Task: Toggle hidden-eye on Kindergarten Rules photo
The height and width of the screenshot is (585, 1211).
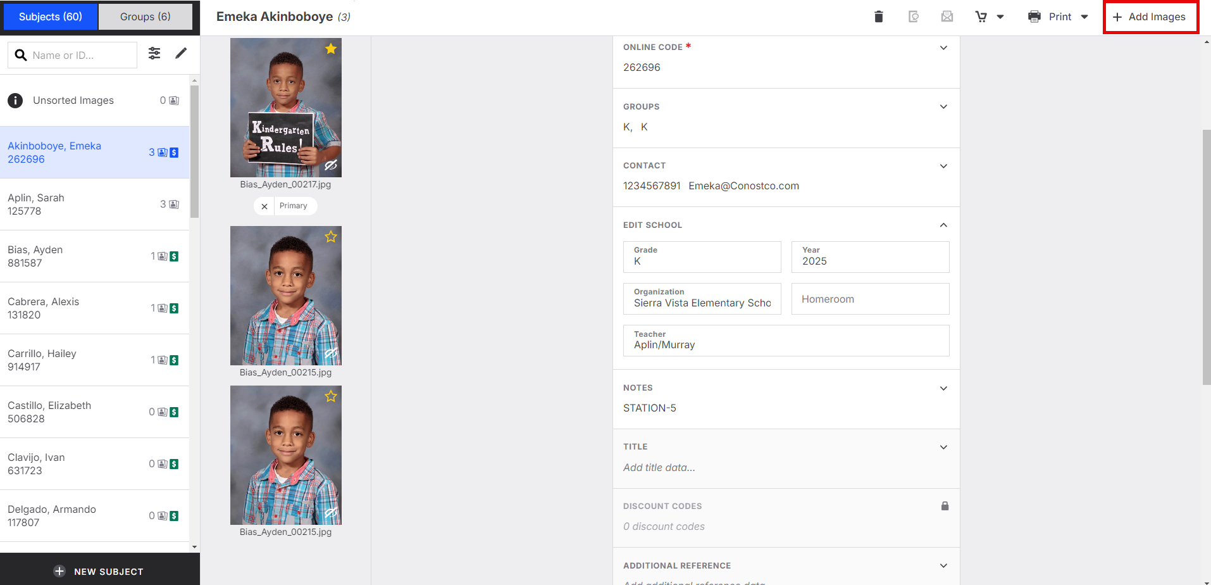Action: click(330, 165)
